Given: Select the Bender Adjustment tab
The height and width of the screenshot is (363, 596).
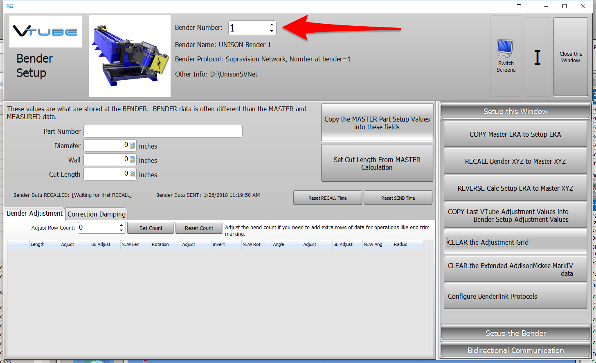Looking at the screenshot, I should (35, 214).
